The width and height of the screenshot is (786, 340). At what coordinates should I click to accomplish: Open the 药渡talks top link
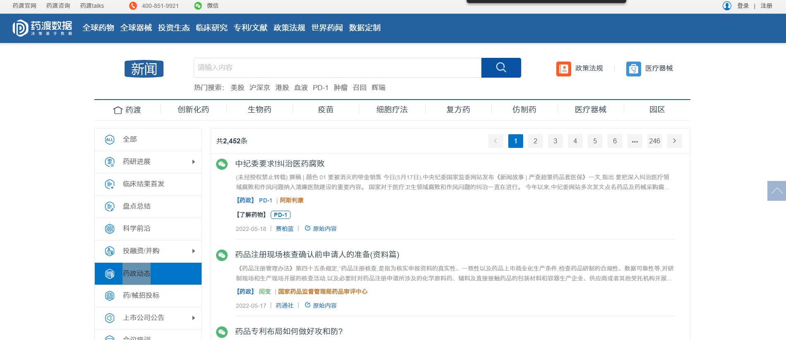click(92, 6)
